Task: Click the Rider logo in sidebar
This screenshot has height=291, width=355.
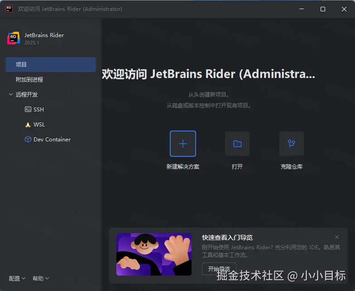Action: pyautogui.click(x=14, y=38)
